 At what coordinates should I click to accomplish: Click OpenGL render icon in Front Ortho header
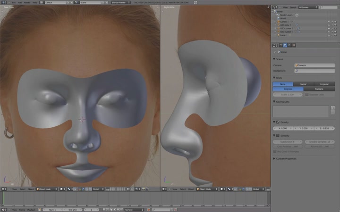click(144, 189)
